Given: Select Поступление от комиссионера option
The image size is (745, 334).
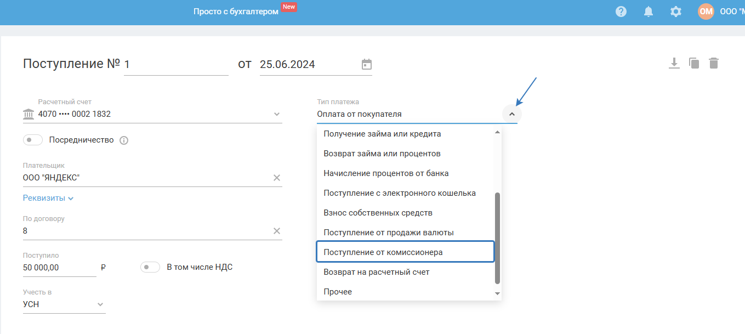Looking at the screenshot, I should (x=406, y=252).
